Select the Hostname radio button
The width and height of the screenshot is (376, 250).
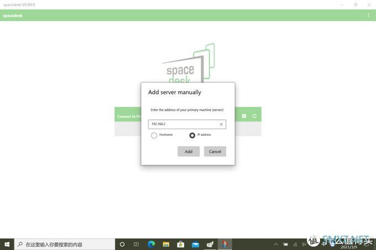[x=154, y=135]
